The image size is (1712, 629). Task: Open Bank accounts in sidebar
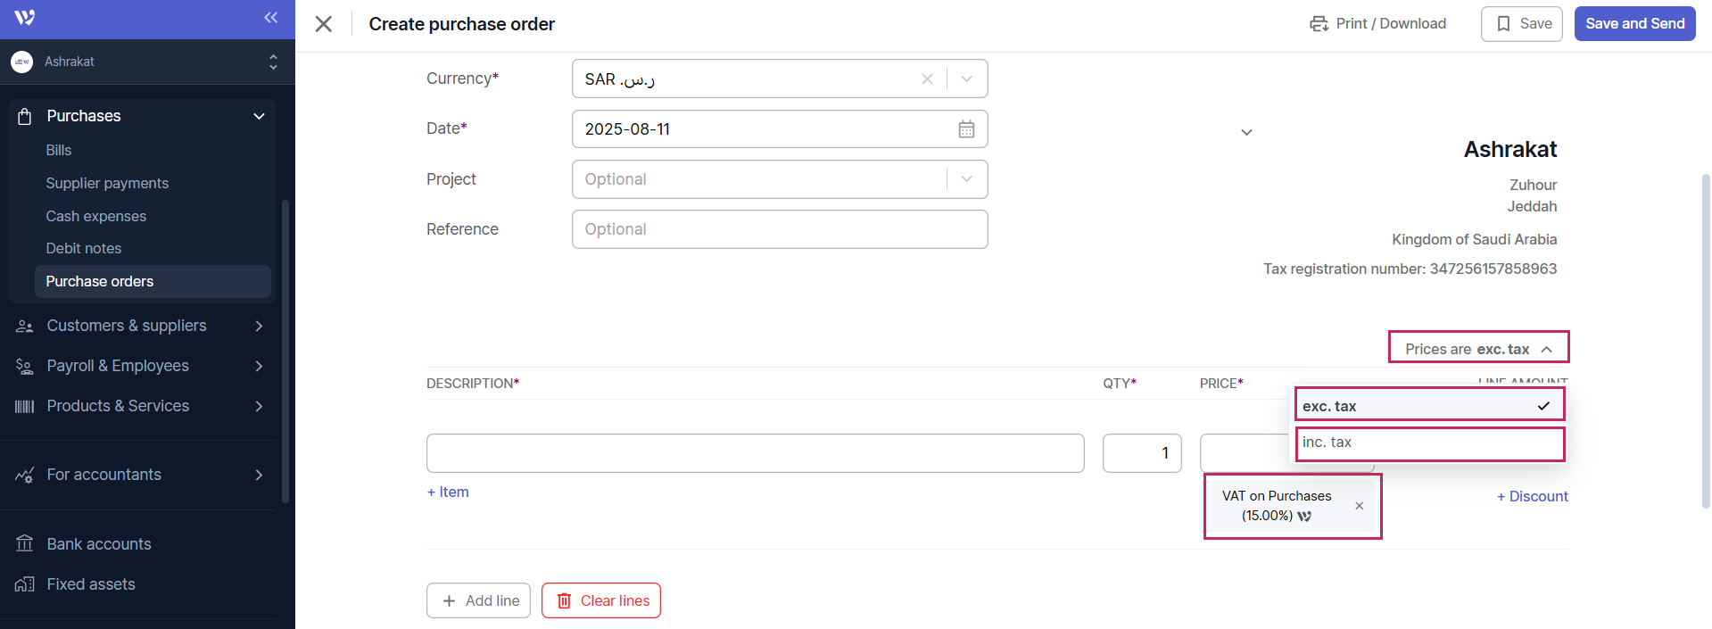(x=98, y=544)
